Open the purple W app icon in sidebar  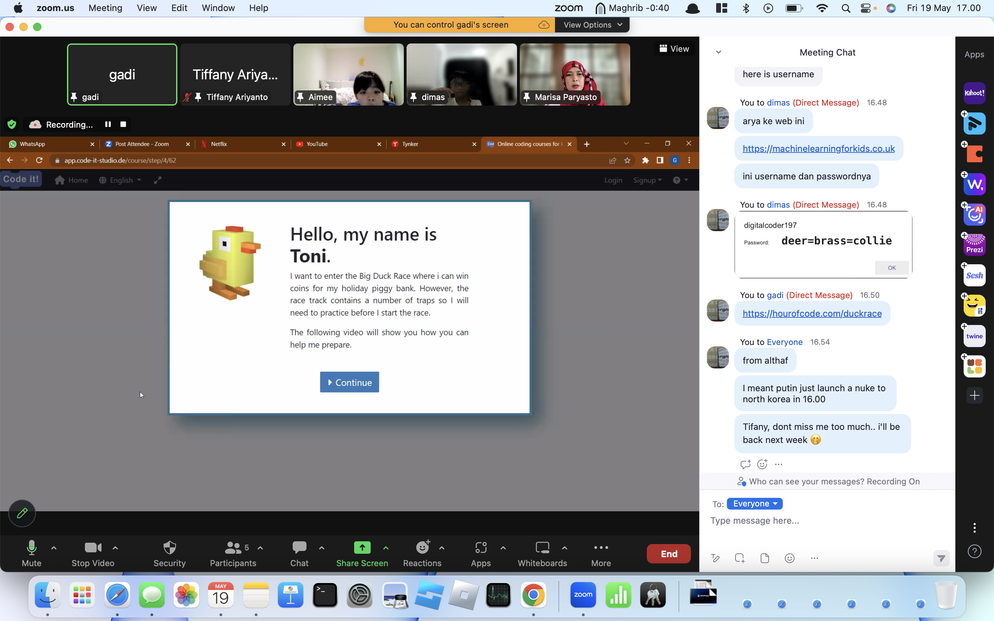(x=974, y=184)
